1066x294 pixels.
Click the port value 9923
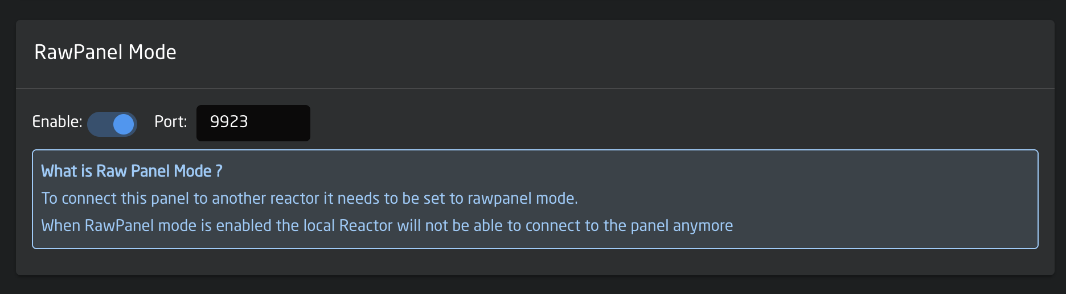tap(229, 122)
